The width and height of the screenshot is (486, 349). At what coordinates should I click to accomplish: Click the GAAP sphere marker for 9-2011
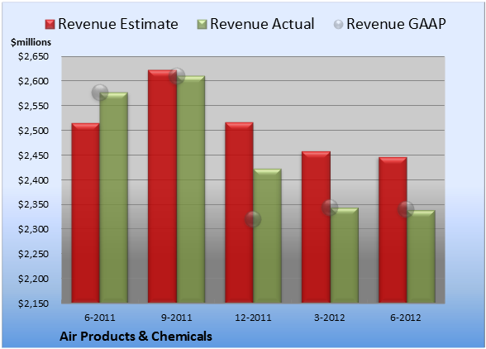177,76
